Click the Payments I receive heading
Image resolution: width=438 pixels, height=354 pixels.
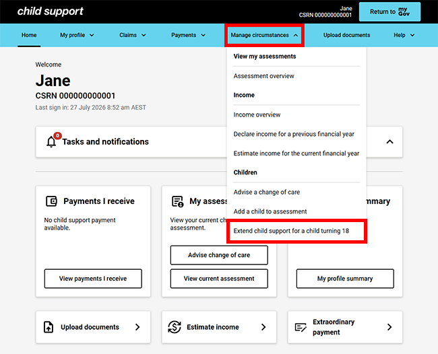[99, 201]
